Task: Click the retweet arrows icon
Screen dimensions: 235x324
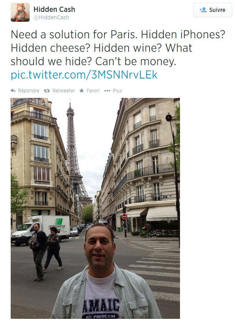Action: [x=47, y=90]
